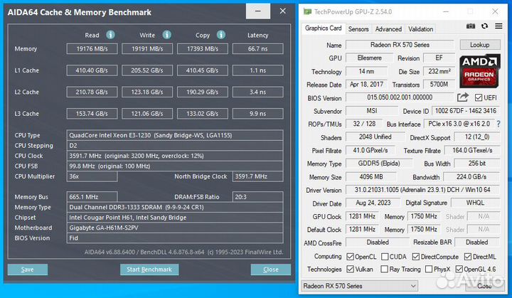The height and width of the screenshot is (298, 512).
Task: Click the Texture Fillrate 164.0 GTexel/s field
Action: click(x=472, y=151)
